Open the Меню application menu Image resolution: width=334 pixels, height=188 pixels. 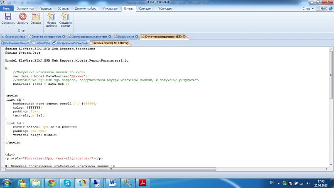(x=8, y=8)
